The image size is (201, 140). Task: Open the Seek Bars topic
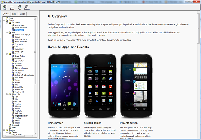(x=18, y=113)
